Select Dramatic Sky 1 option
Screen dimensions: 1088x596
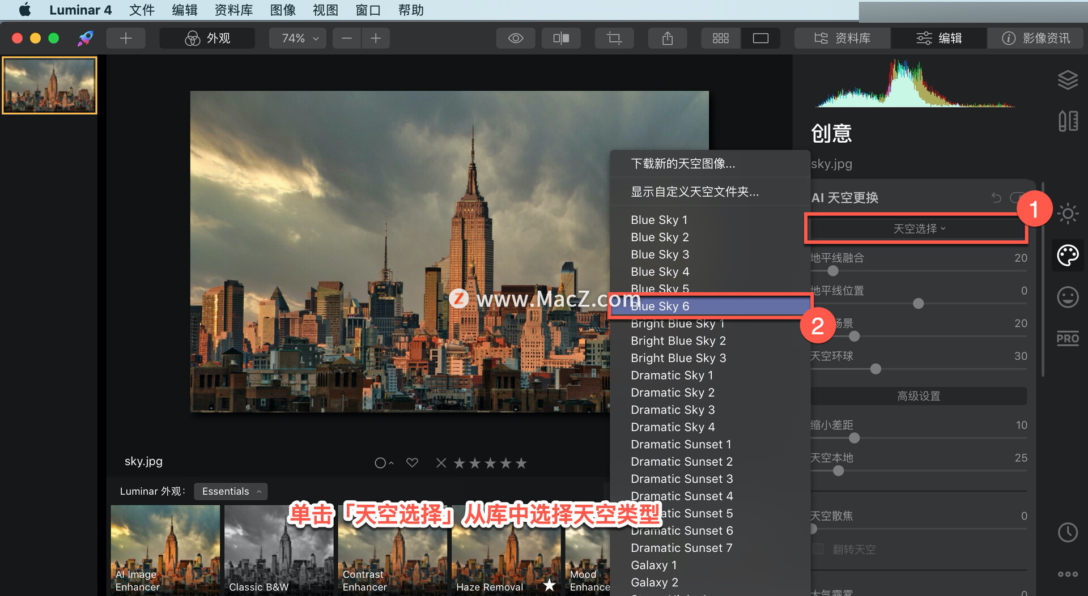point(710,375)
